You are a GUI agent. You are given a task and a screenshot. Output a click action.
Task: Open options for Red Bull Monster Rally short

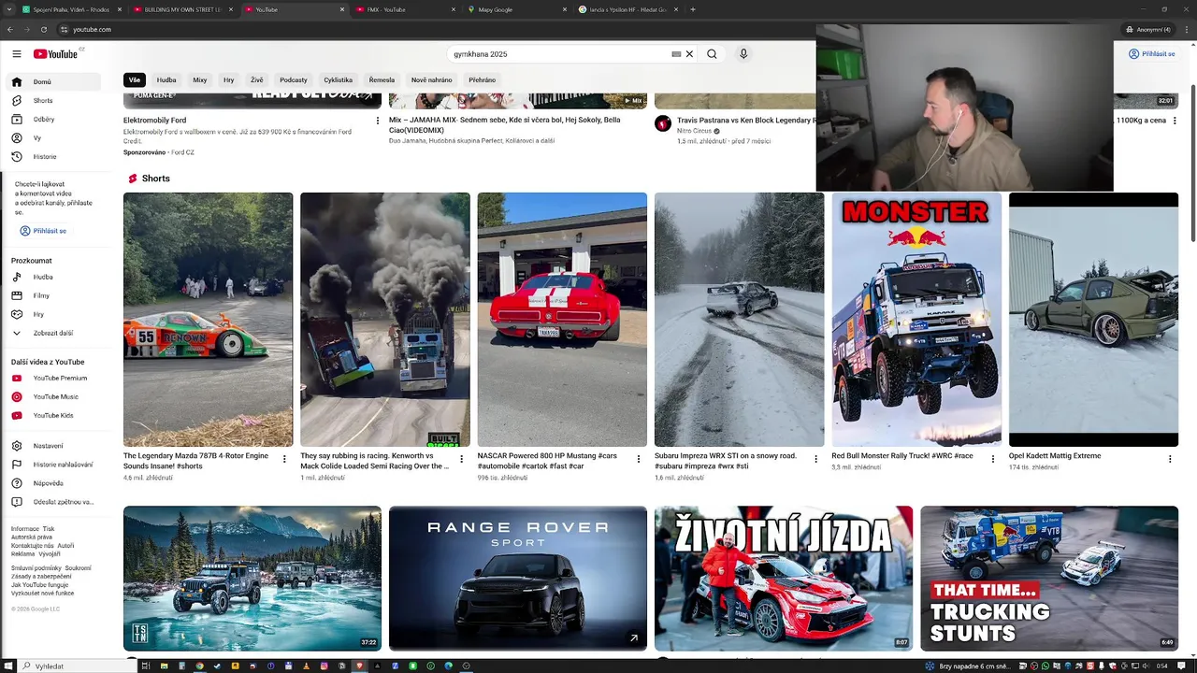(993, 459)
